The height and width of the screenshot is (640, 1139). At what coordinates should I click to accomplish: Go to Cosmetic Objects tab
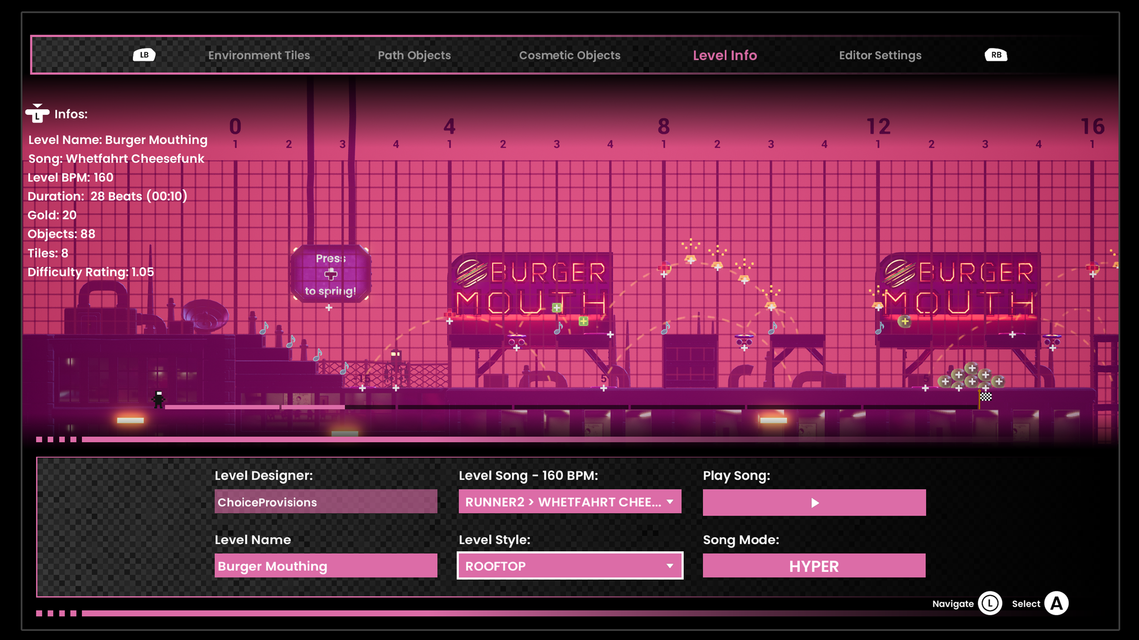(569, 55)
